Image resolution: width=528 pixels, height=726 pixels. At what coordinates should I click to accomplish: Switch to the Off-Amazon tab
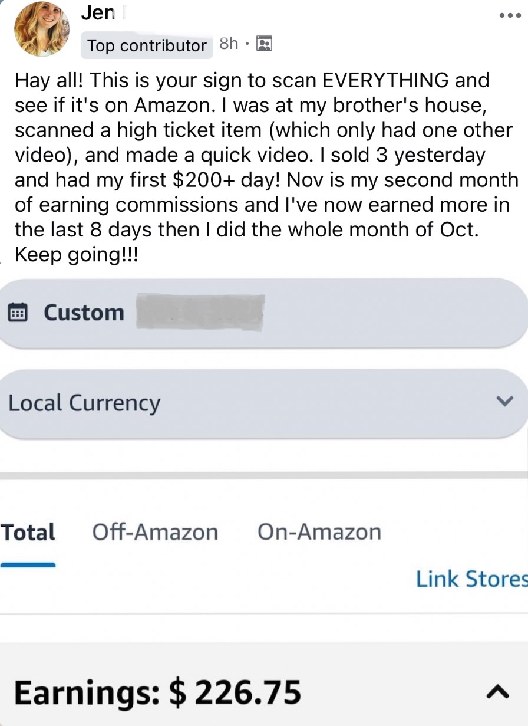pyautogui.click(x=155, y=532)
